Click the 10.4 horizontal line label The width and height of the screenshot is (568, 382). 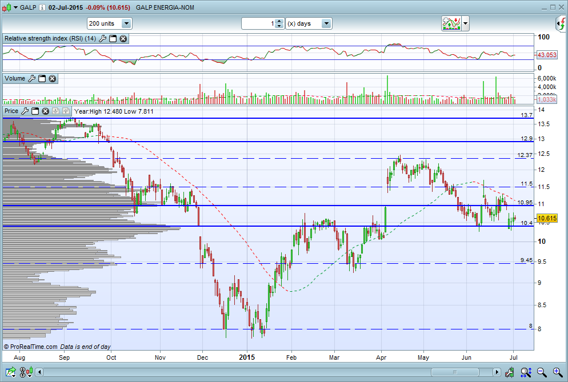(x=527, y=223)
